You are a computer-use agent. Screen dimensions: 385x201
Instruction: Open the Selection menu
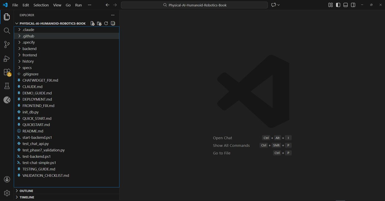(41, 5)
